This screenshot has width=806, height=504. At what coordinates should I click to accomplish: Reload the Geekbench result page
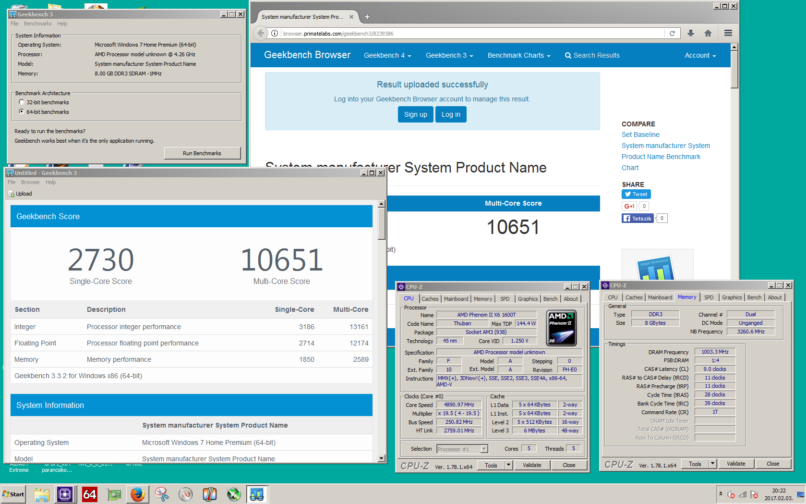[x=672, y=33]
